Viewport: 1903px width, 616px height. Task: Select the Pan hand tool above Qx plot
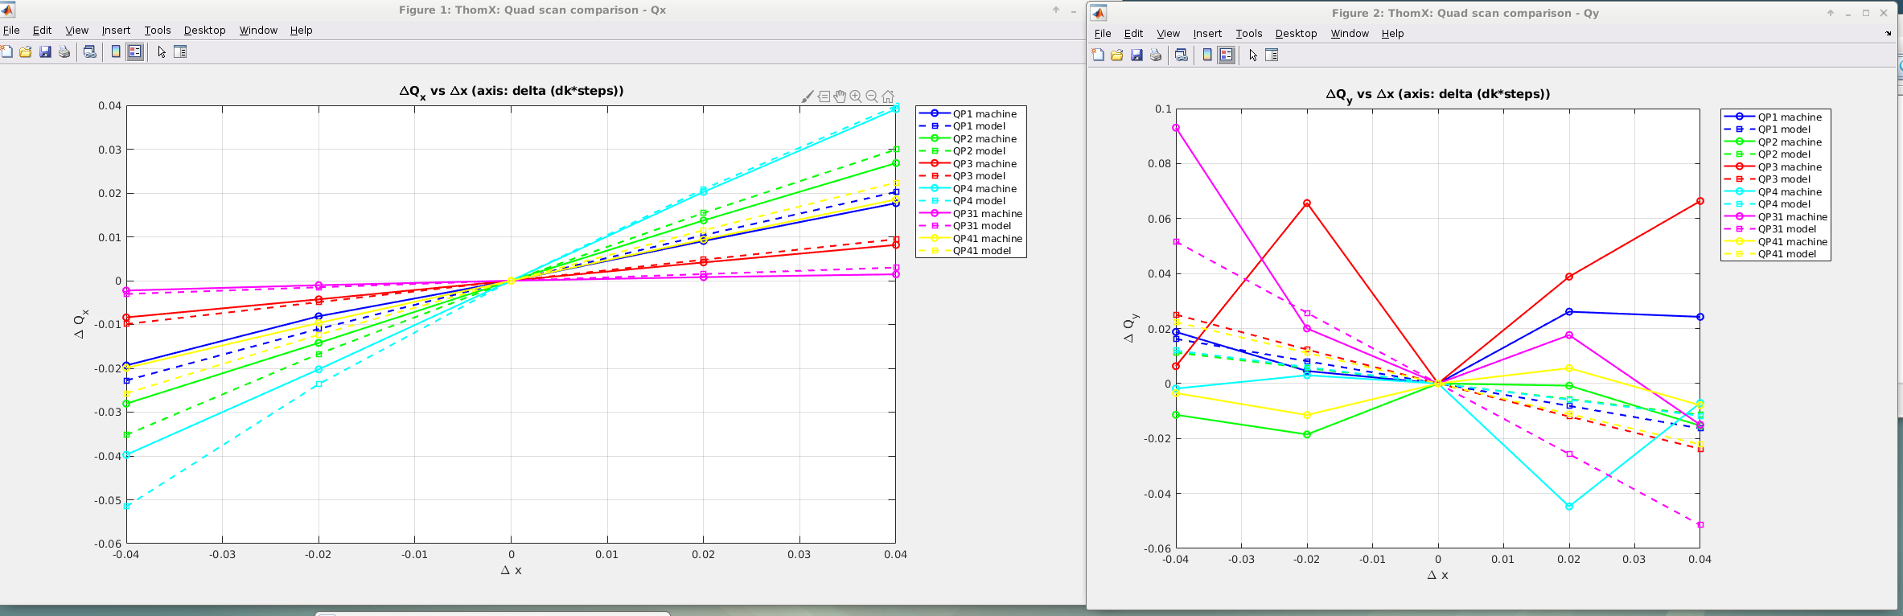click(840, 97)
